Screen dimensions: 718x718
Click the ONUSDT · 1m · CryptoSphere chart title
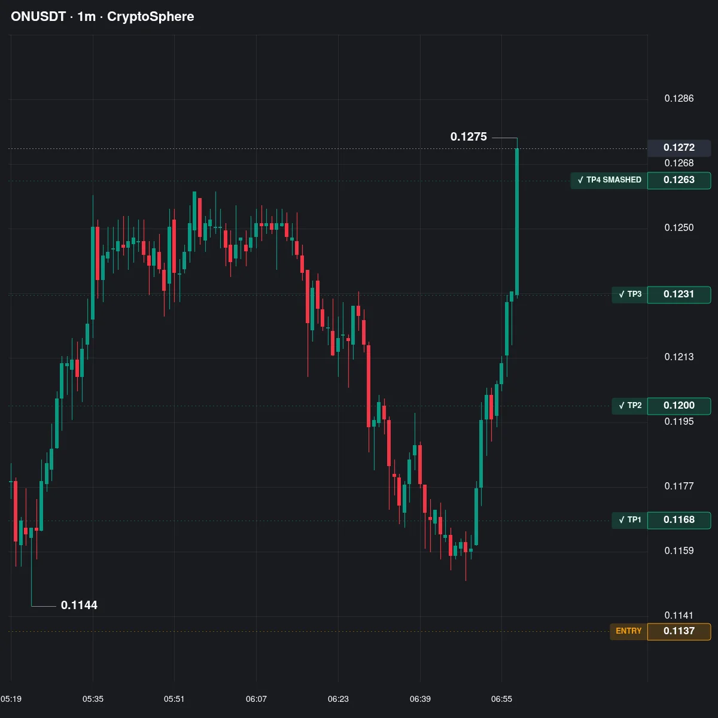tap(102, 17)
